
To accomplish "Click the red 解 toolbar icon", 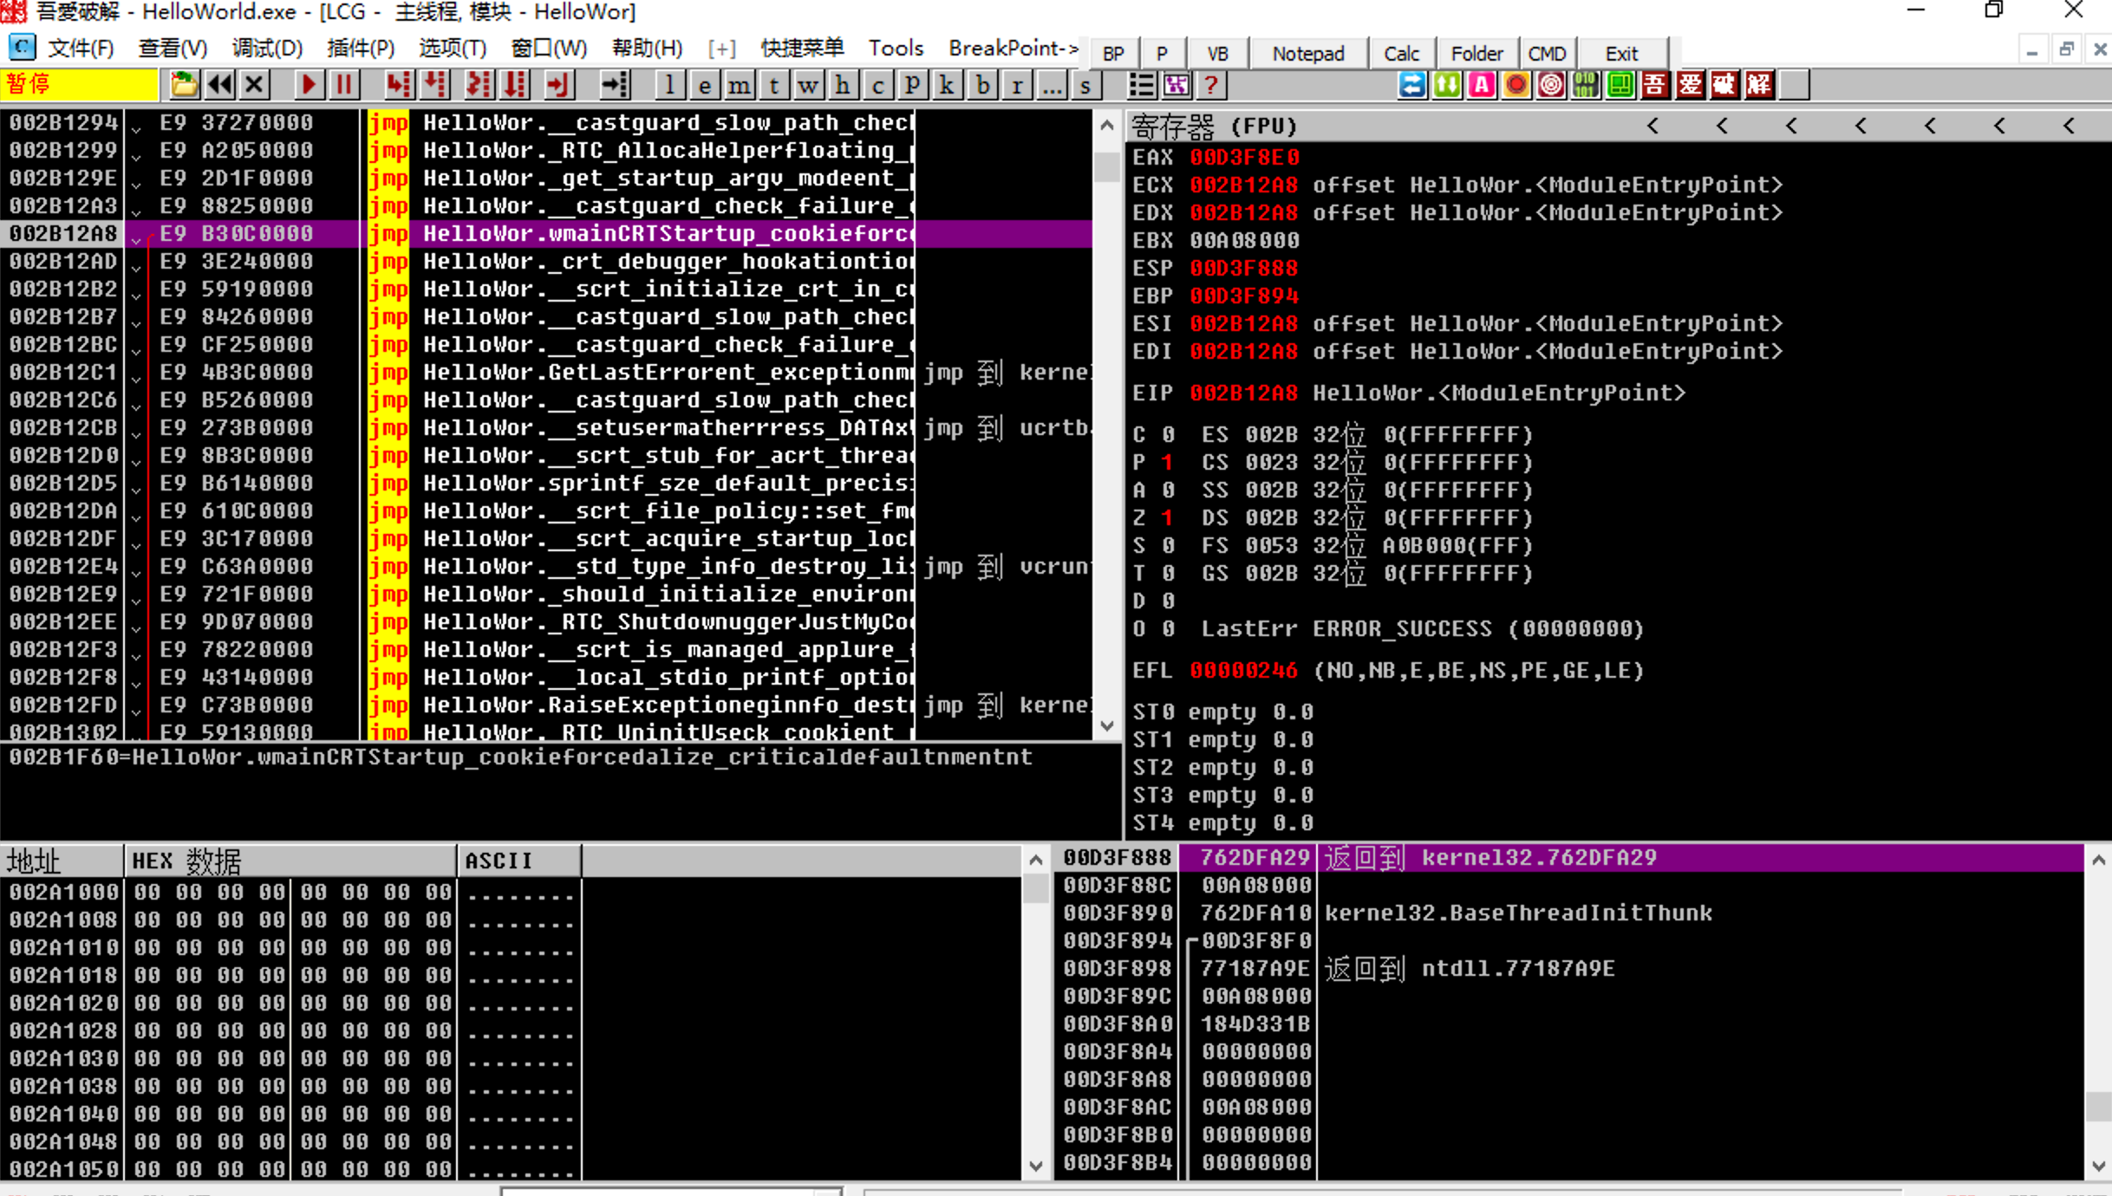I will 1759,85.
